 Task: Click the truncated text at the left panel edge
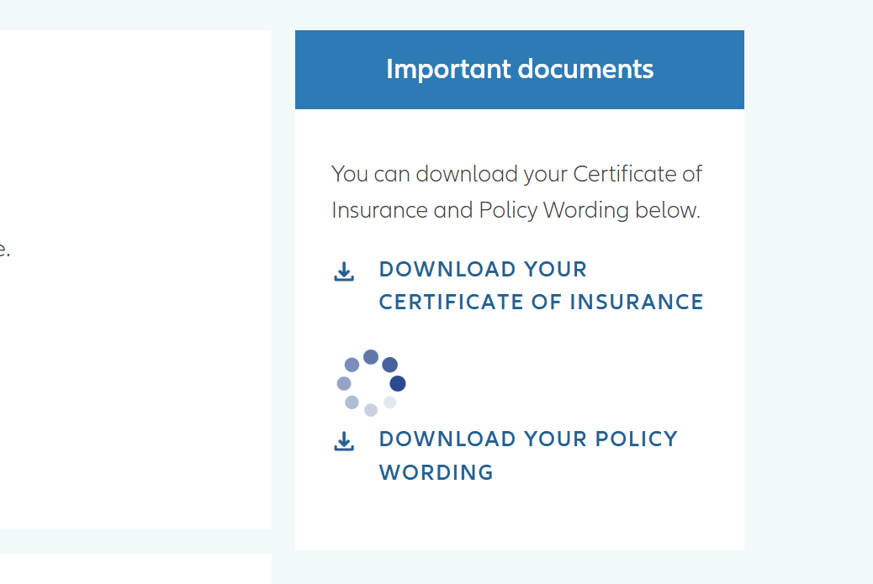click(4, 250)
